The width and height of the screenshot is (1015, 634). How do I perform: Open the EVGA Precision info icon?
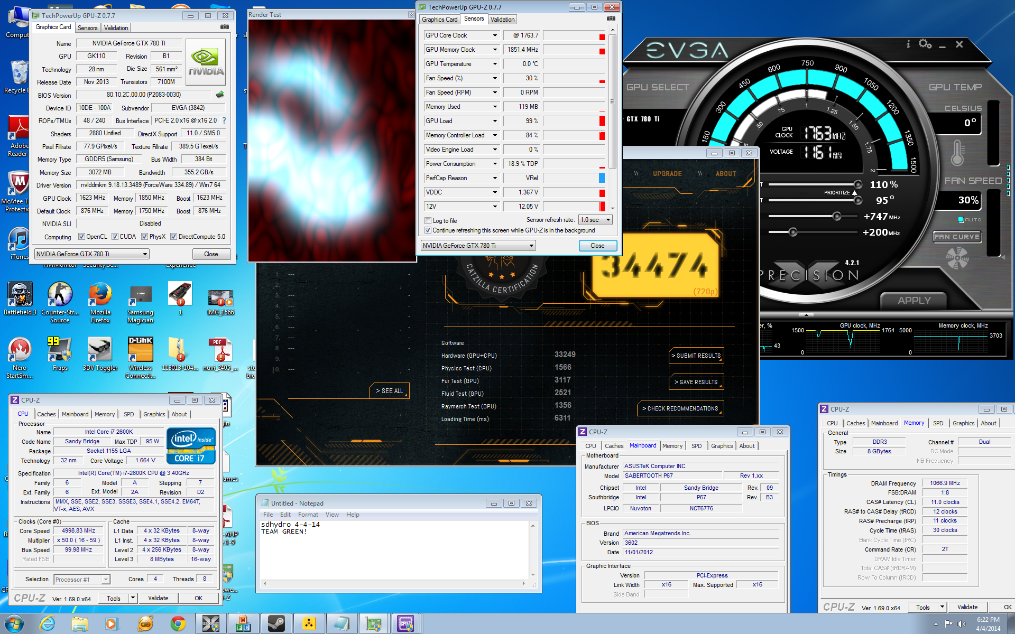[908, 44]
